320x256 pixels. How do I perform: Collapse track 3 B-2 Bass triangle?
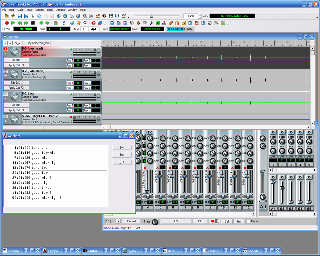[5, 99]
